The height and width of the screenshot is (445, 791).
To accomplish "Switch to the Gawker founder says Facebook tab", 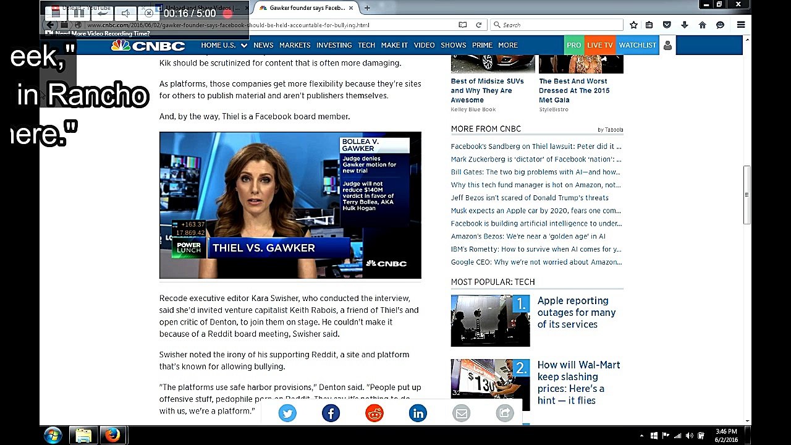I will coord(306,8).
